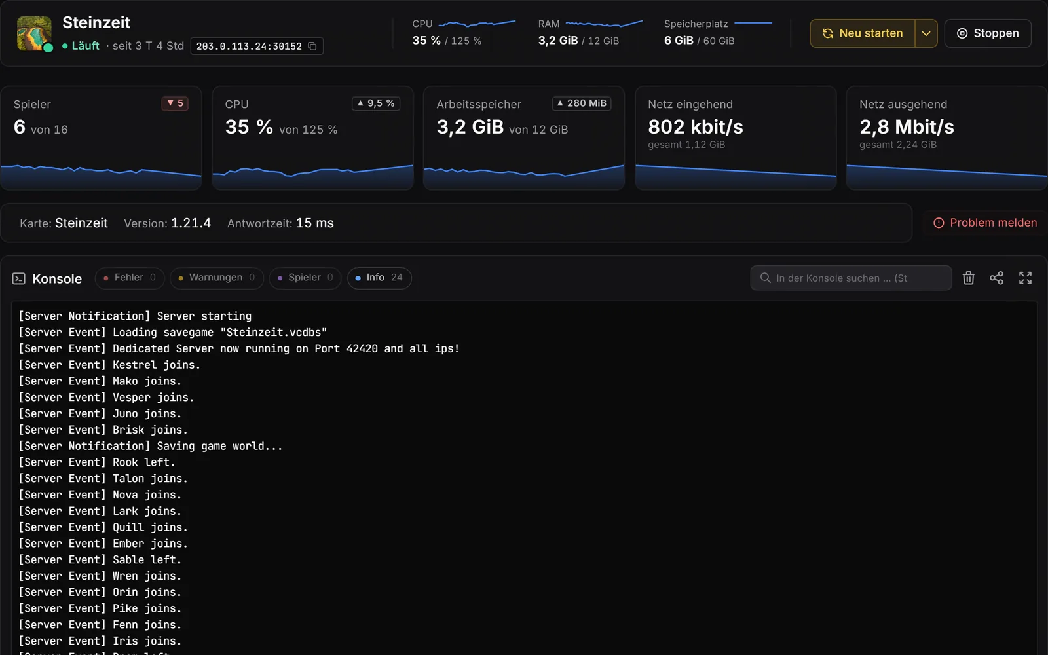Toggle the Warnungen log filter

coord(217,278)
